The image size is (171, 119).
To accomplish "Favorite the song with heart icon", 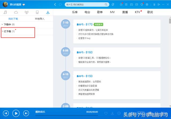I will pos(106,113).
